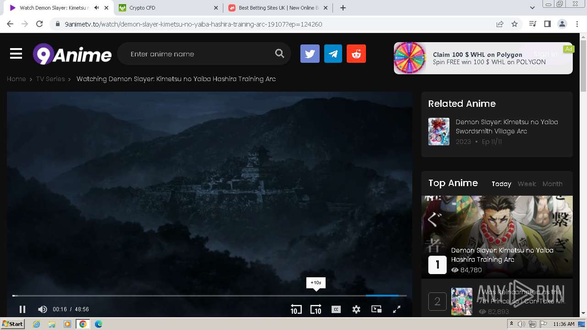Open top-ranked Demon Slayer Hashira Training Arc
This screenshot has width=587, height=330.
[502, 255]
